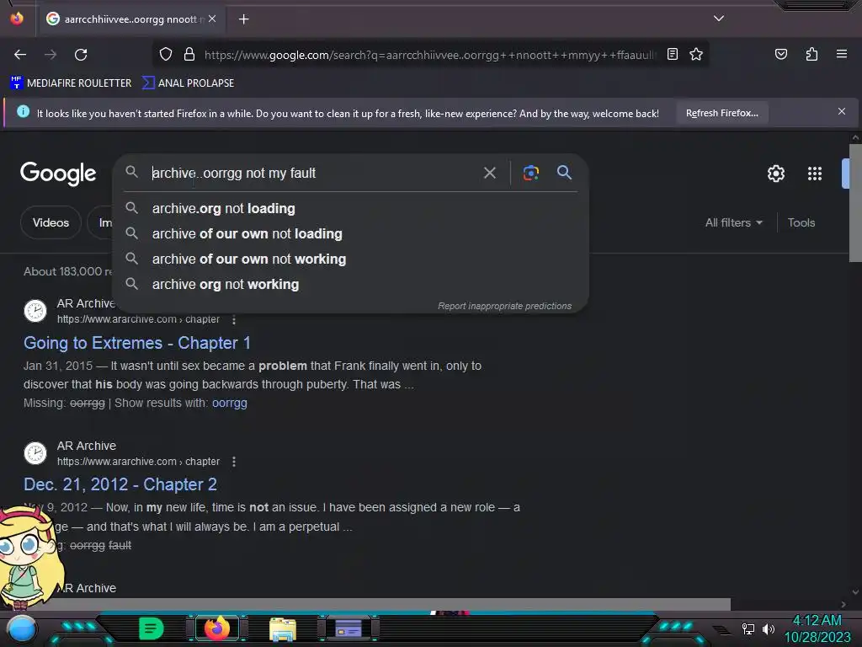The height and width of the screenshot is (647, 862).
Task: Bookmark this page with star
Action: [x=696, y=54]
